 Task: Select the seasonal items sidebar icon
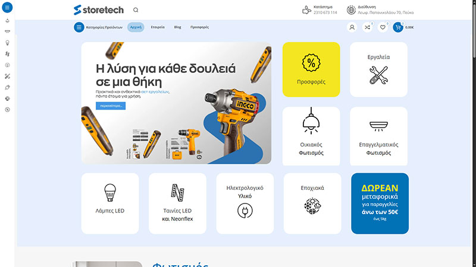tap(7, 98)
